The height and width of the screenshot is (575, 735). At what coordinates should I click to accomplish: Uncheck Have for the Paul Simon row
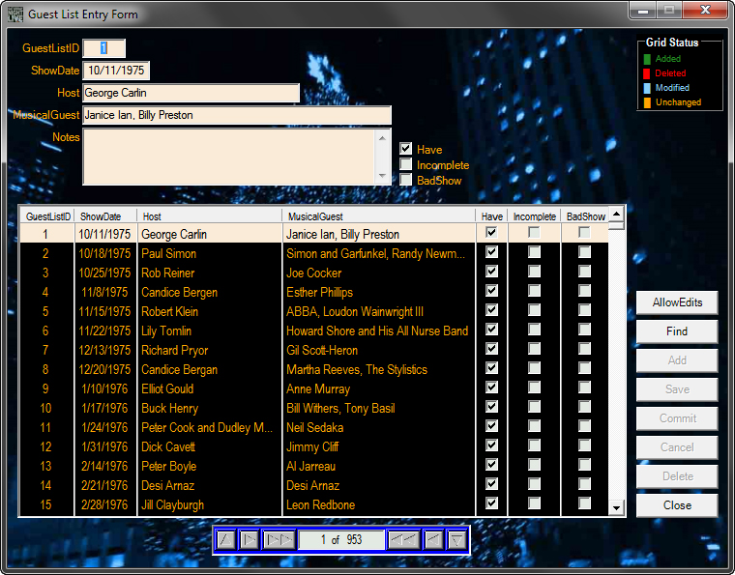coord(491,252)
